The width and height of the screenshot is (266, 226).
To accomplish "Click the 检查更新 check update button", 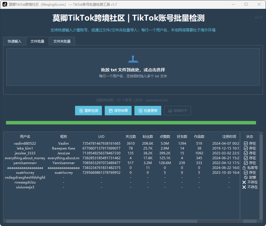I will 148,111.
